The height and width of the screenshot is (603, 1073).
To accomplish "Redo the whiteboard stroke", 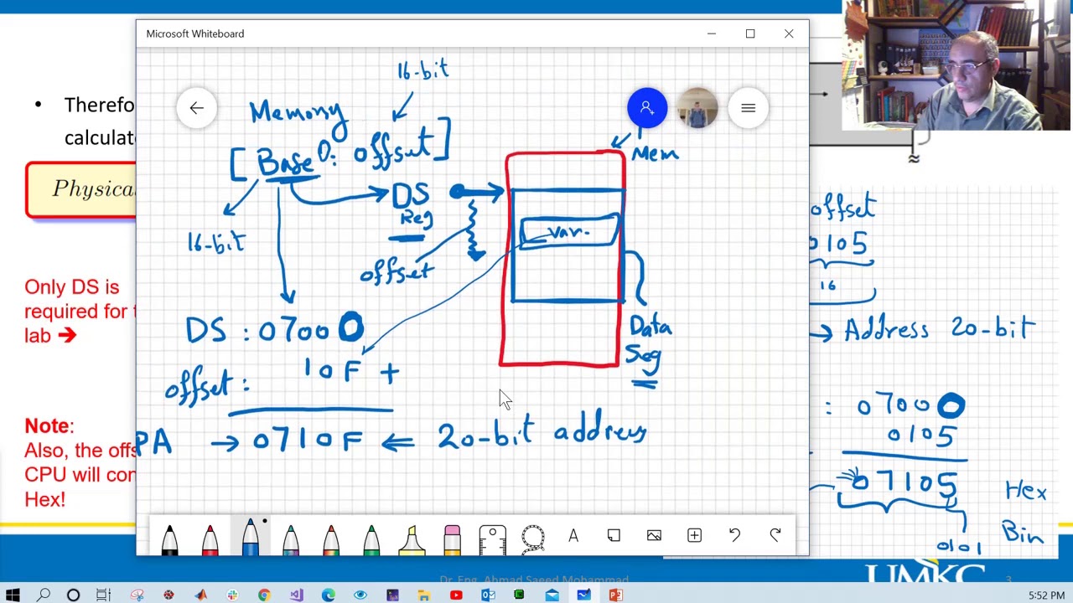I will point(775,535).
